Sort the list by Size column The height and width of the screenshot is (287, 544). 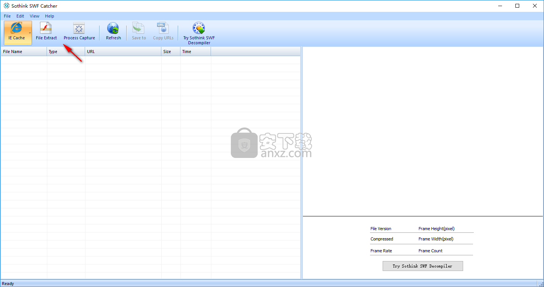click(171, 52)
